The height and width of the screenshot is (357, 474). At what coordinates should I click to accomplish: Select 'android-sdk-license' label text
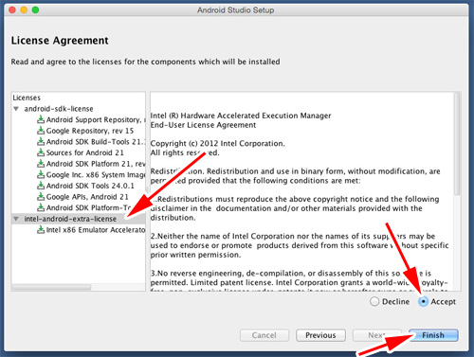pos(59,109)
